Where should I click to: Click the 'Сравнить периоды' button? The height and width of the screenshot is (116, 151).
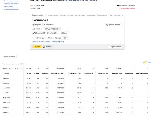(x=114, y=25)
